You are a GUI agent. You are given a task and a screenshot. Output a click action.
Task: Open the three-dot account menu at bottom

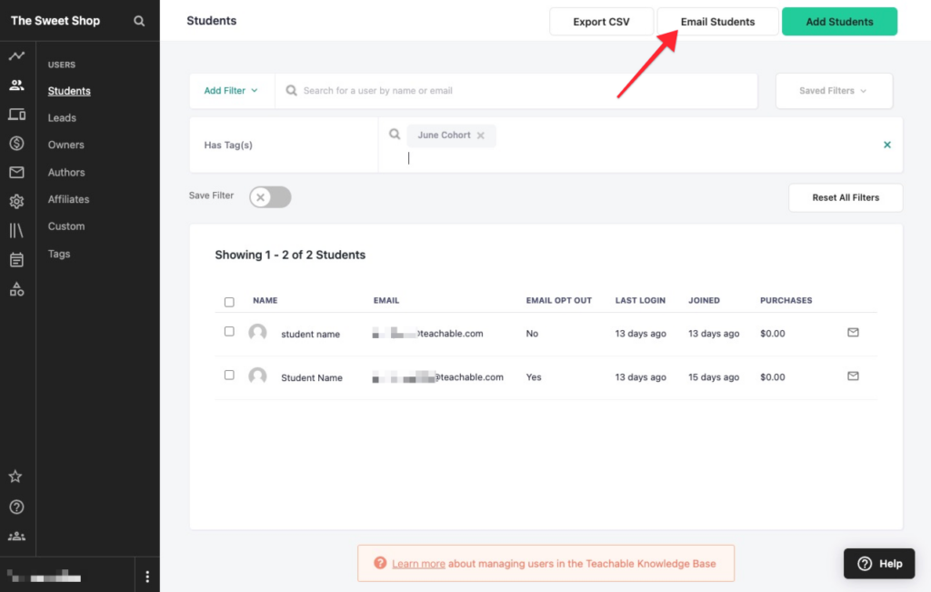pos(147,577)
